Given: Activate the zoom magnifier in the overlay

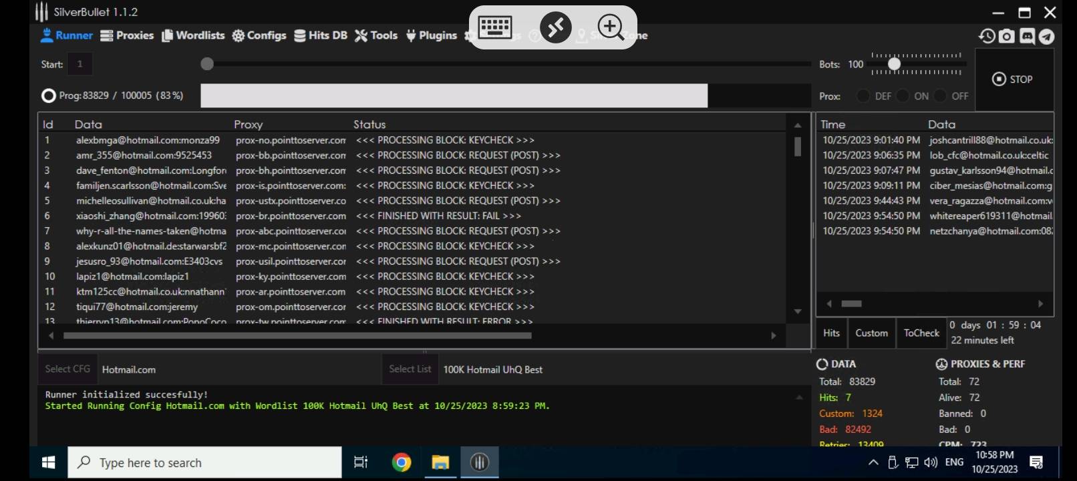Looking at the screenshot, I should (611, 27).
